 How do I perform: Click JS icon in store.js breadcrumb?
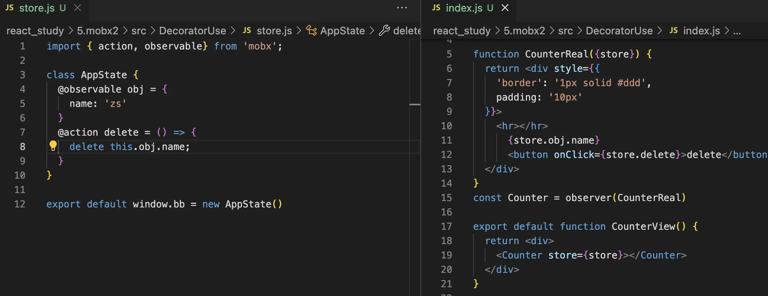click(247, 30)
